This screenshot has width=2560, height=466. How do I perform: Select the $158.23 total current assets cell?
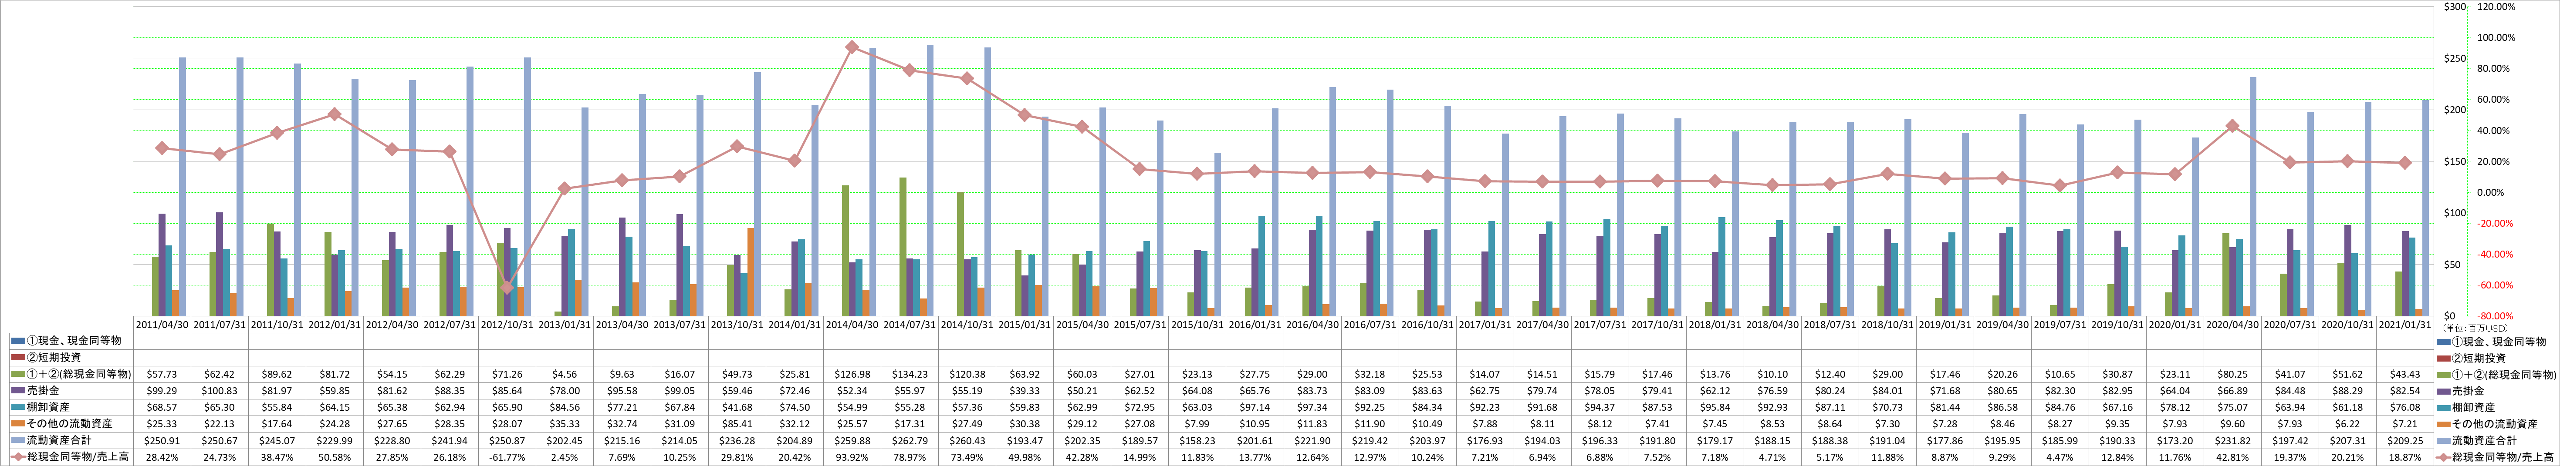pyautogui.click(x=1197, y=441)
